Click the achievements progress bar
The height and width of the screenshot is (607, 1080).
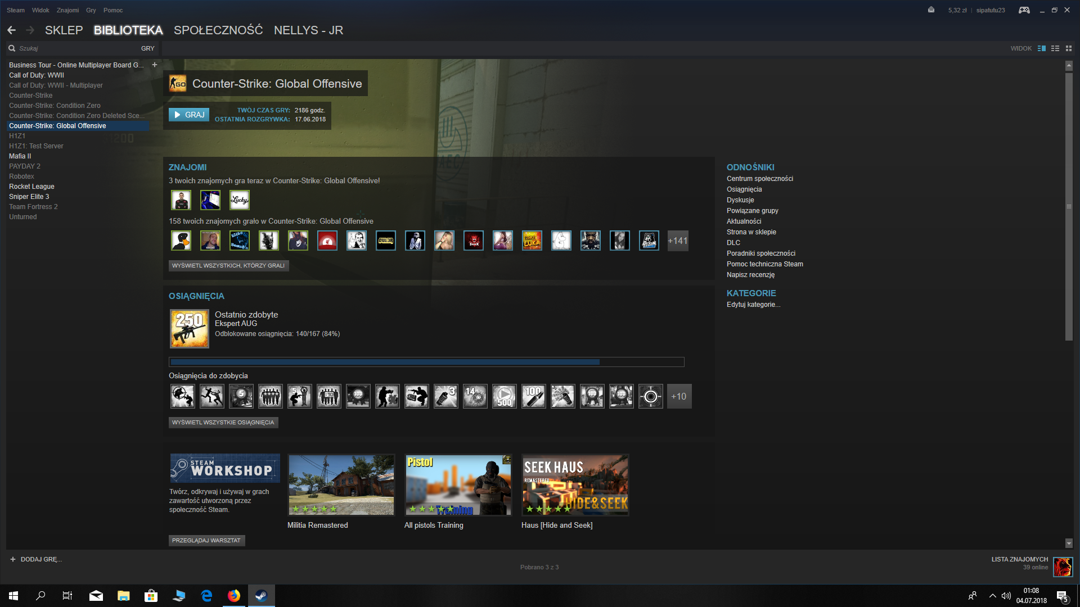(x=426, y=362)
